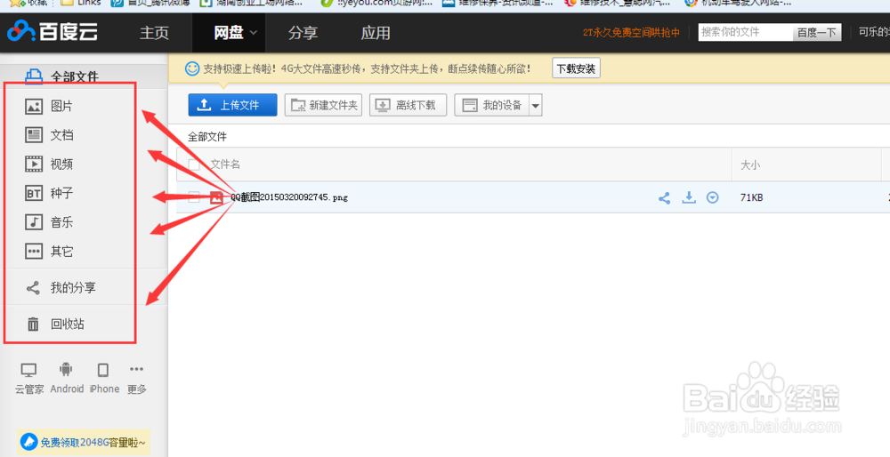Image resolution: width=890 pixels, height=457 pixels.
Task: Click the 视频 video icon
Action: click(x=34, y=164)
